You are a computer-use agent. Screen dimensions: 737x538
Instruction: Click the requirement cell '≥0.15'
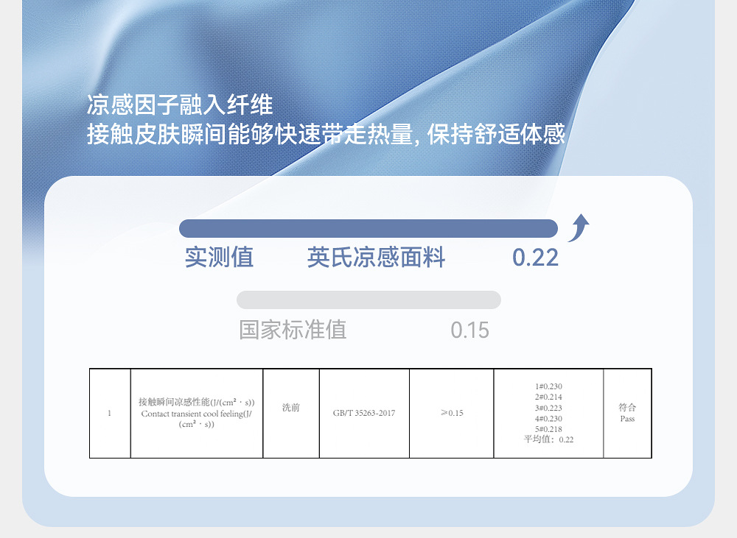(x=452, y=413)
